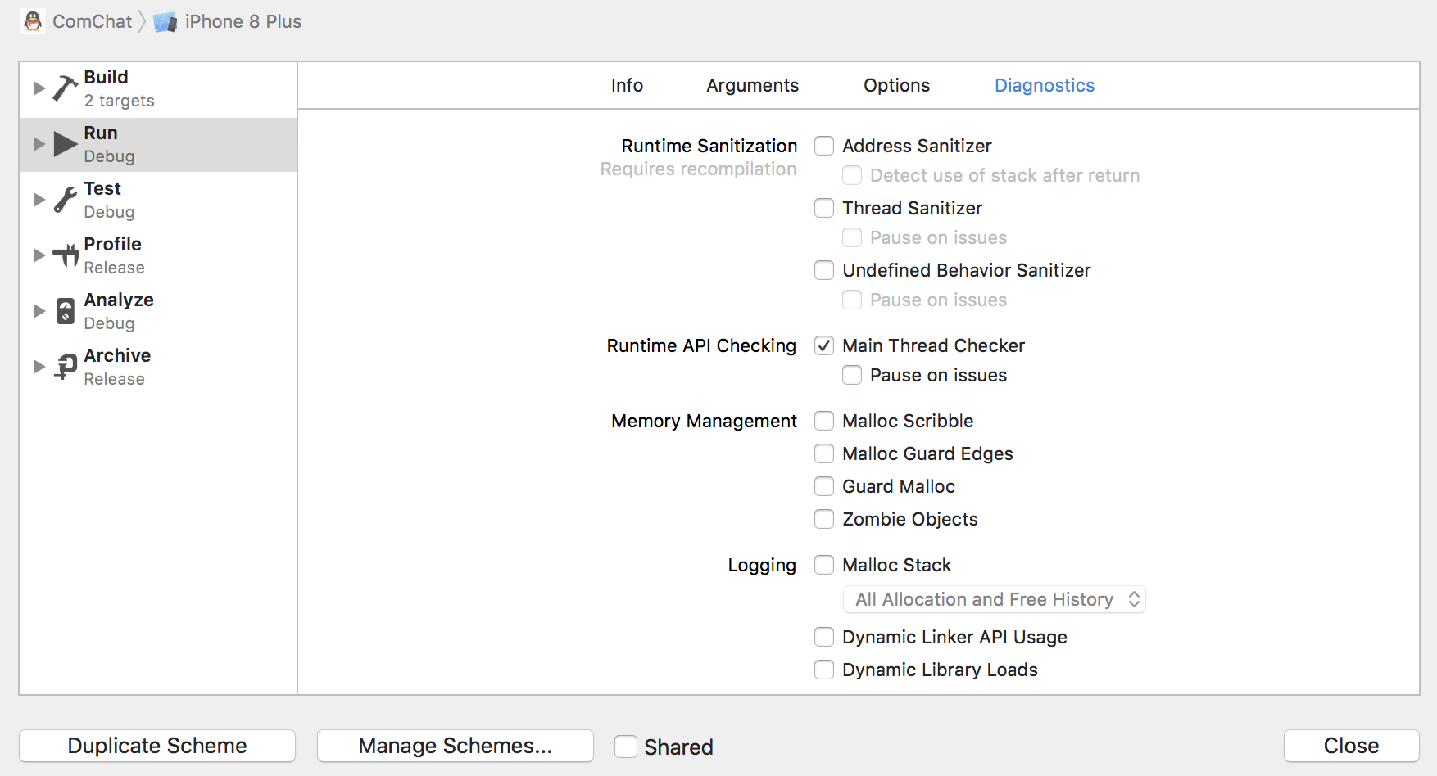Select the Archive Release row
1437x776 pixels.
(x=158, y=367)
